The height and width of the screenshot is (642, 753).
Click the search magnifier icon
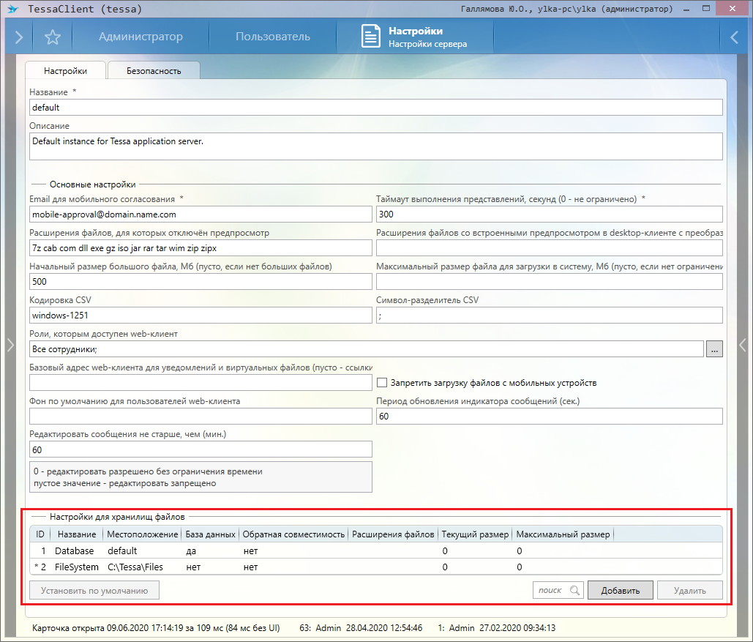point(574,590)
